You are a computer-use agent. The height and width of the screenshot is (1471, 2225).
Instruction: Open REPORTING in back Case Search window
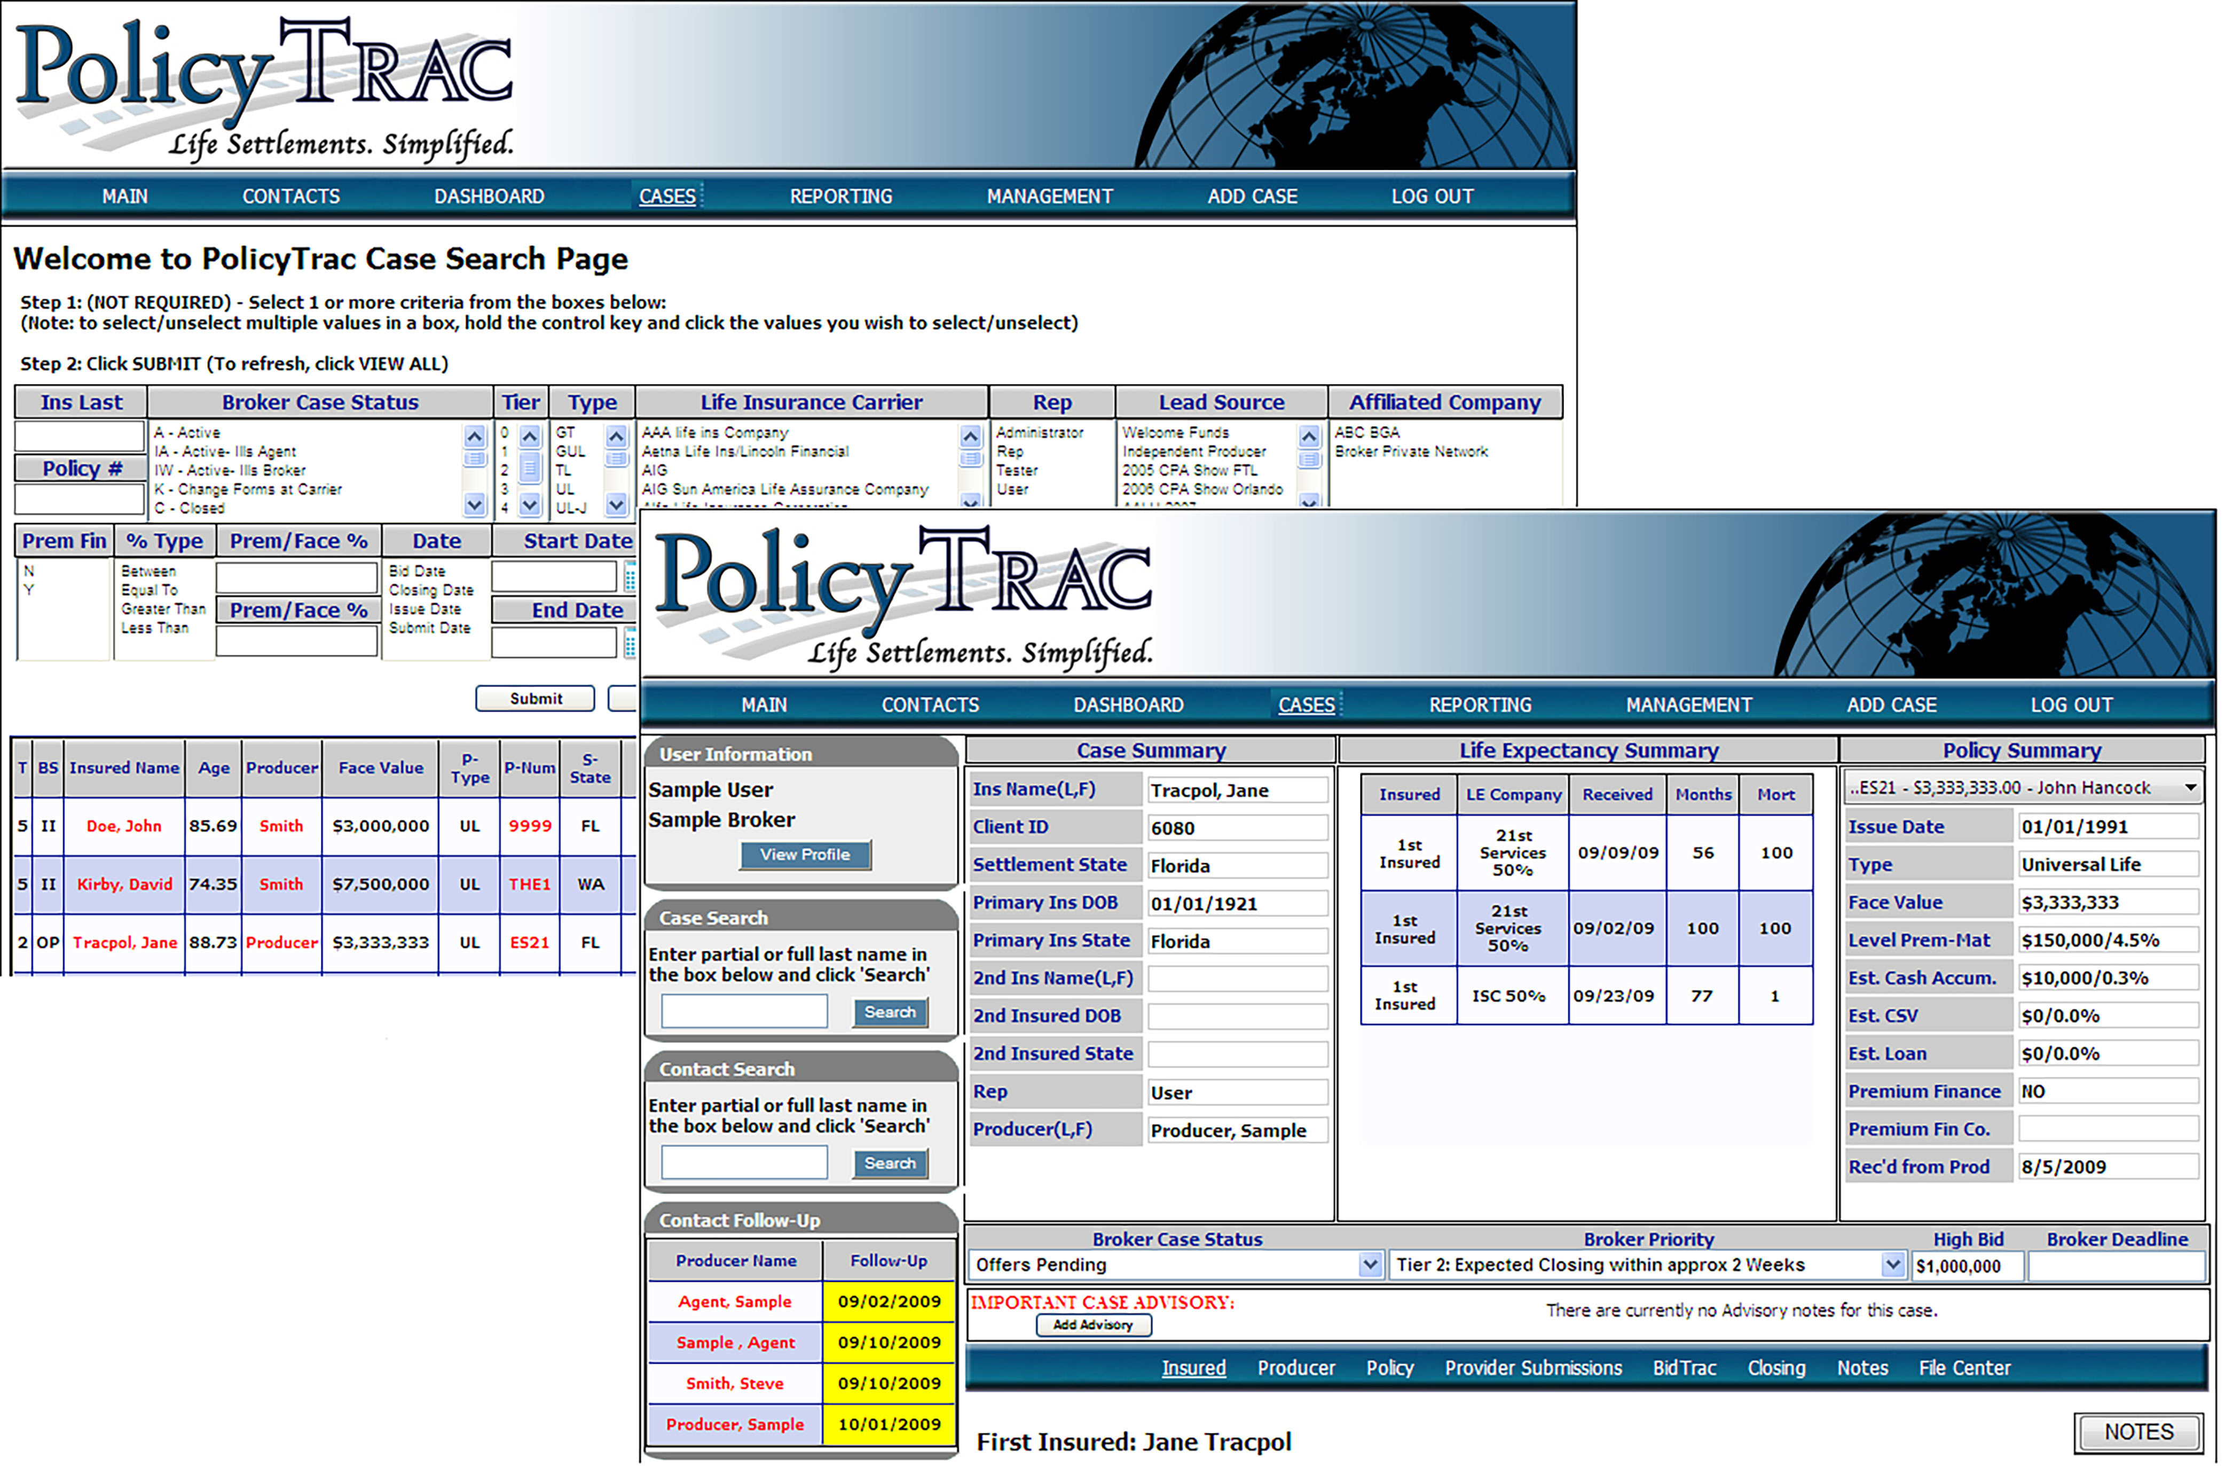pos(841,197)
